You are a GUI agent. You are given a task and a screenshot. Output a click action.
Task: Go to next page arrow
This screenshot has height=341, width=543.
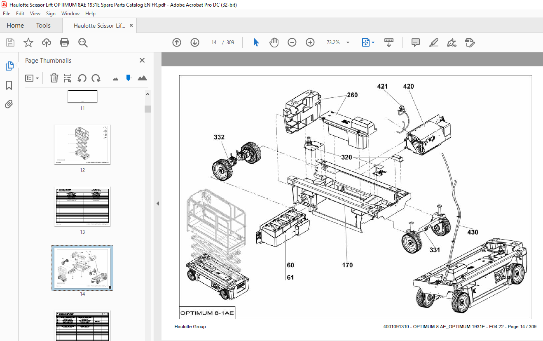coord(195,42)
